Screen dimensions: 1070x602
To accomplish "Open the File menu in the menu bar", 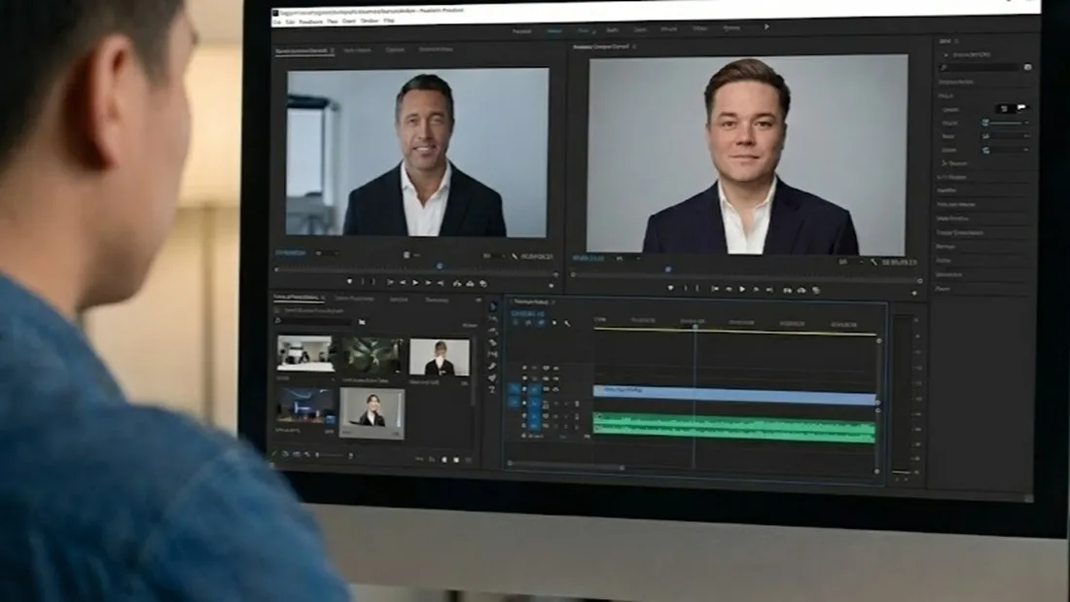I will (x=276, y=20).
